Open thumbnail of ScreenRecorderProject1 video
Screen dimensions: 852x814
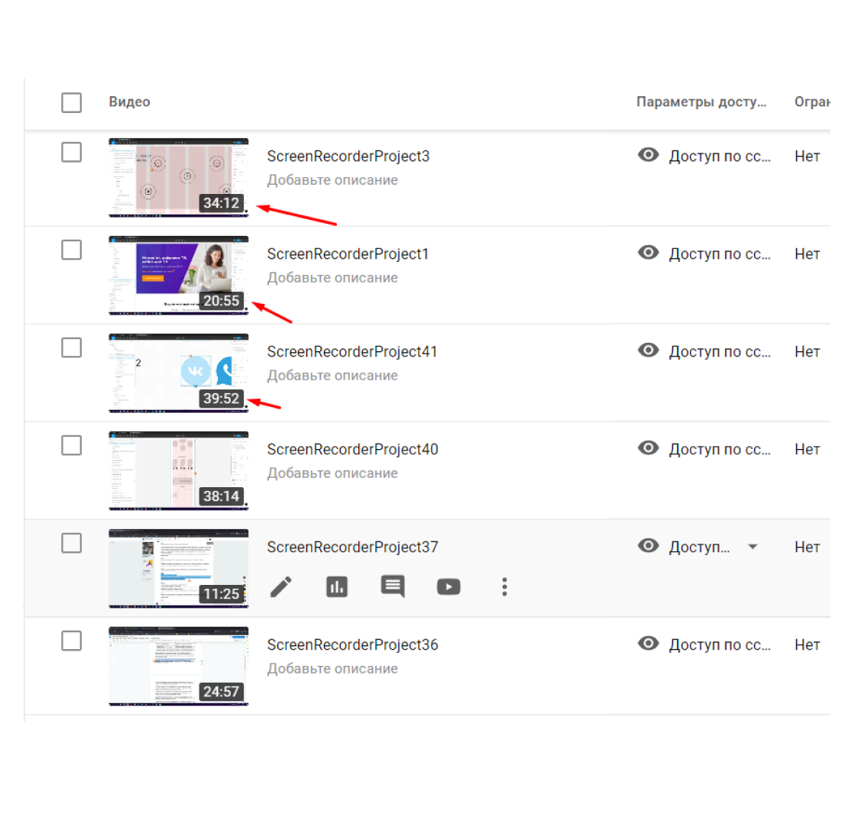click(x=178, y=275)
